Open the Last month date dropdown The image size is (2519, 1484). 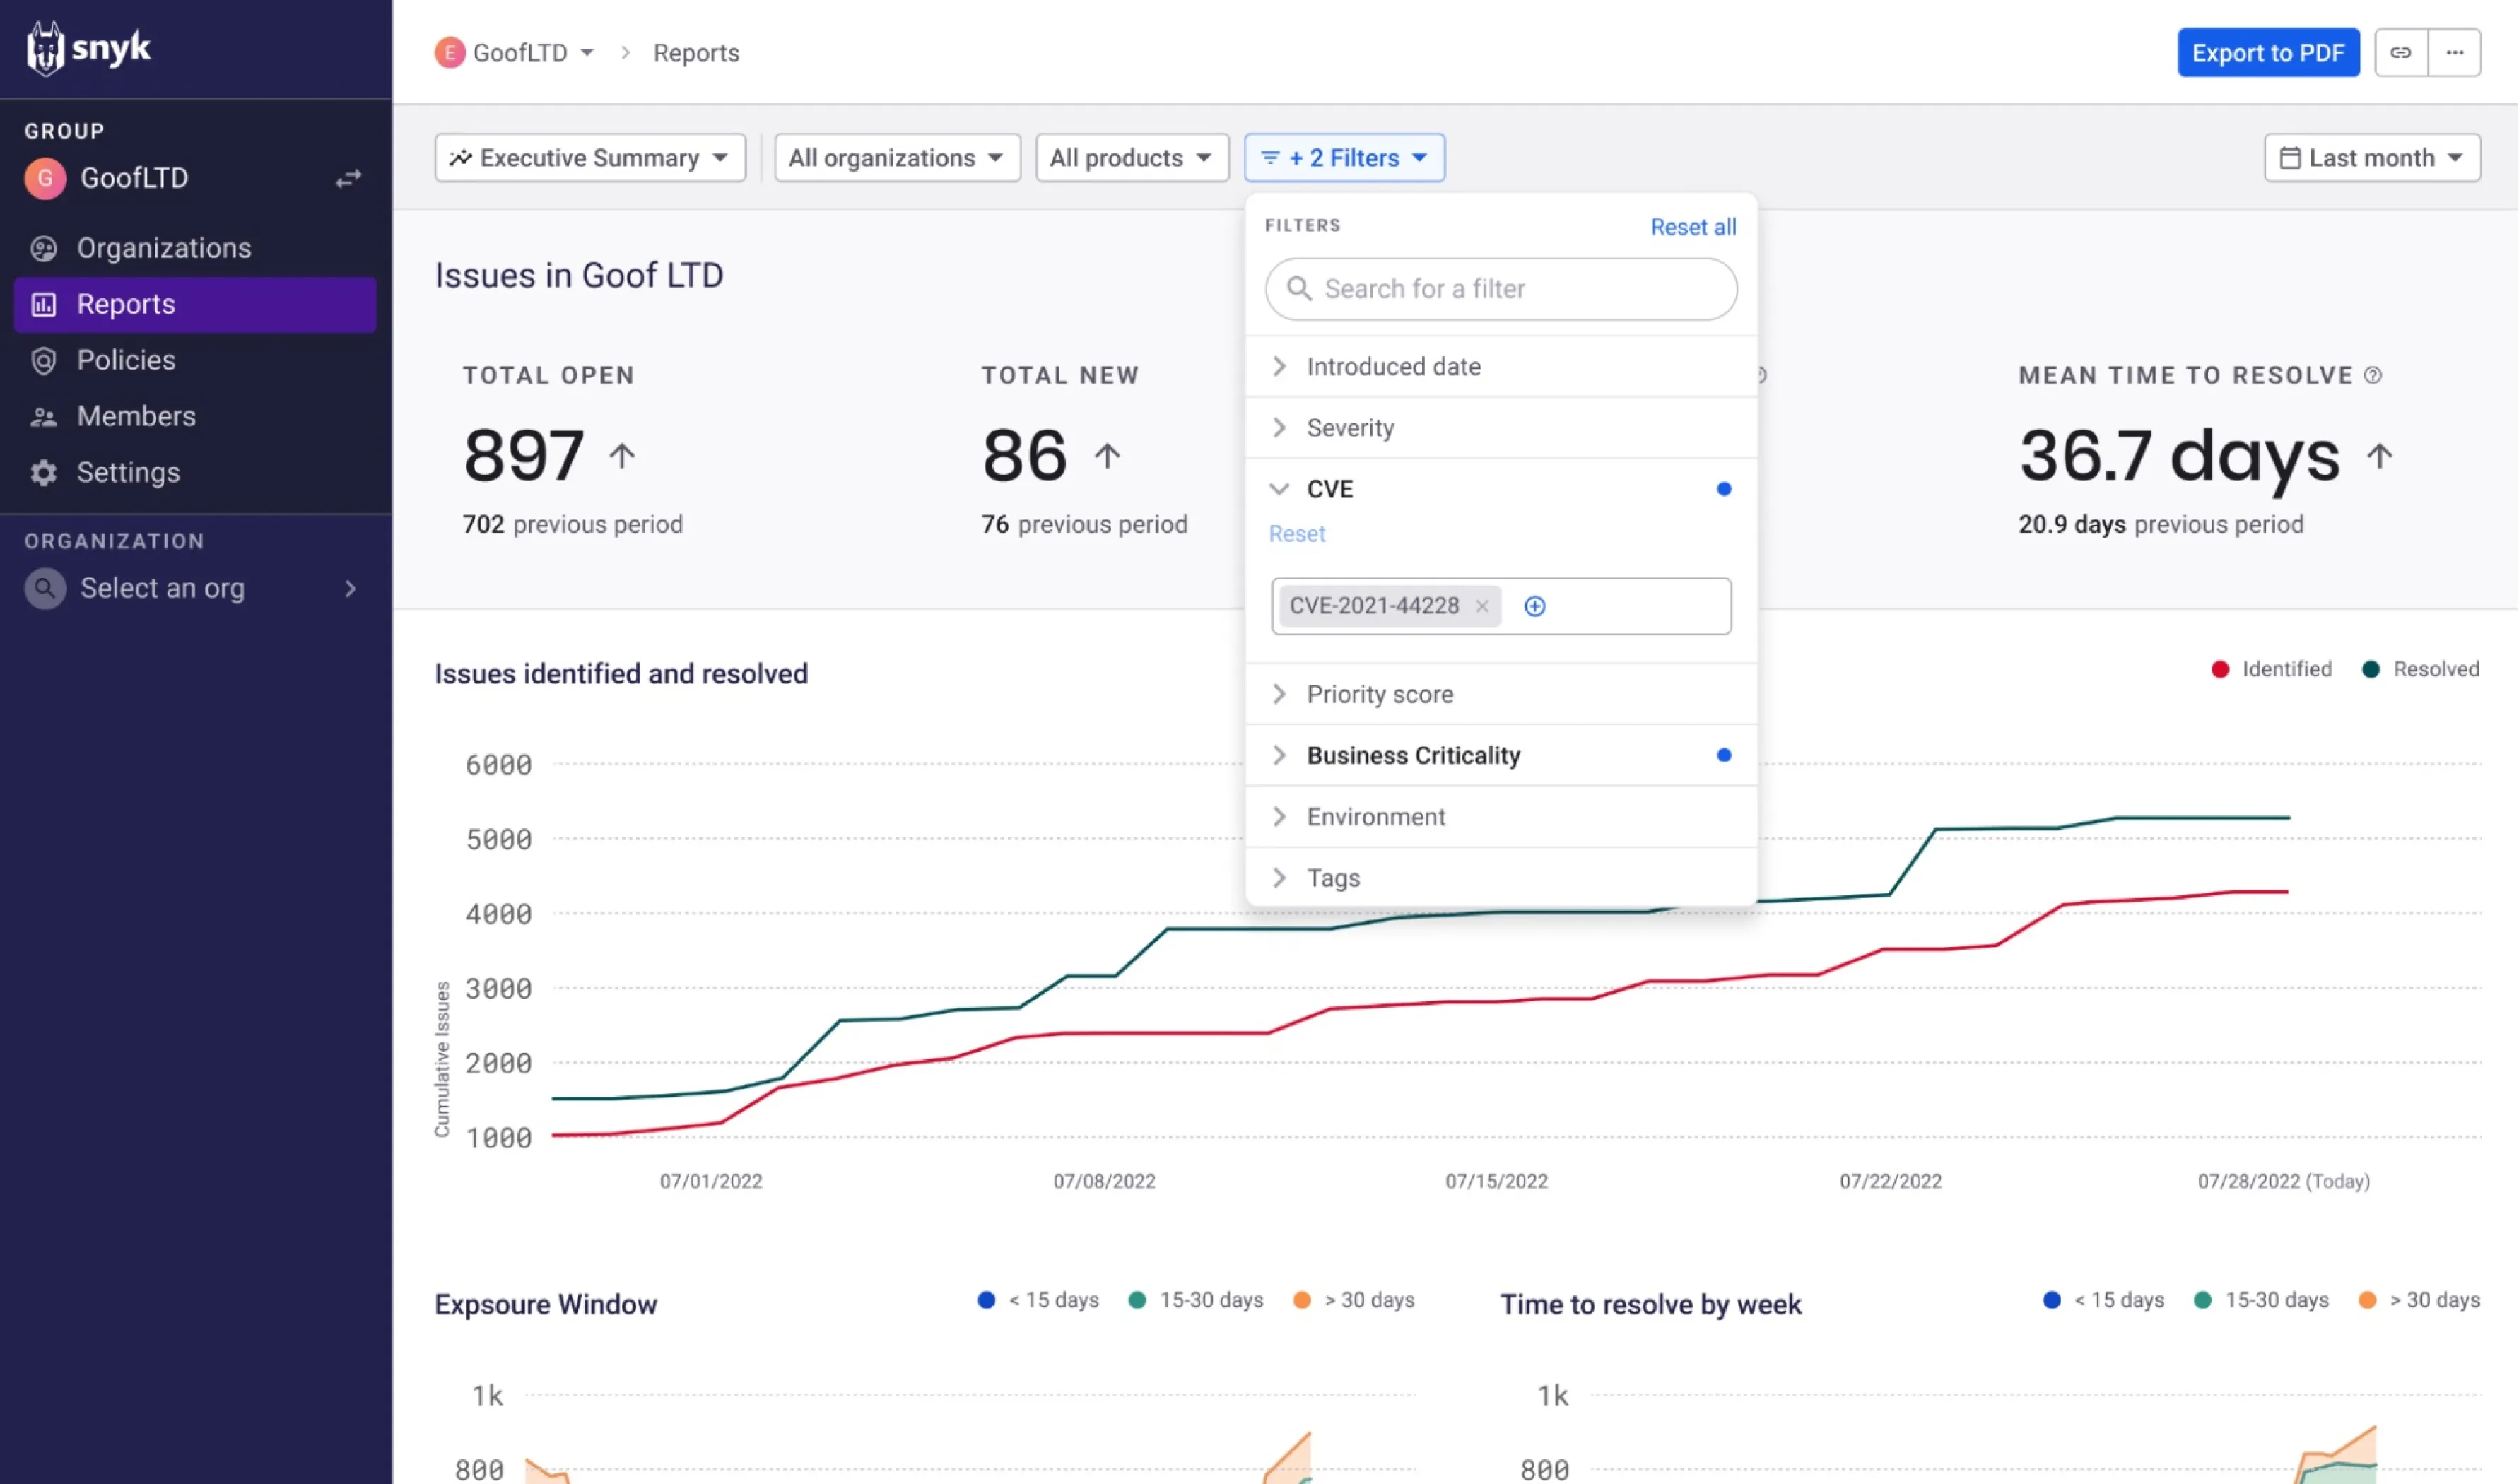pos(2371,158)
